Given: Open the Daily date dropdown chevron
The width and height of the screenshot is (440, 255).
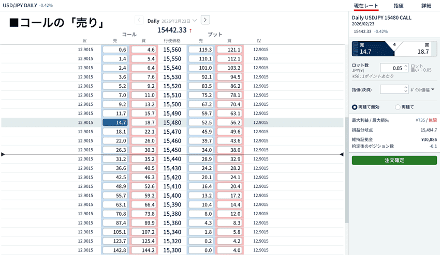Looking at the screenshot, I should pos(195,21).
